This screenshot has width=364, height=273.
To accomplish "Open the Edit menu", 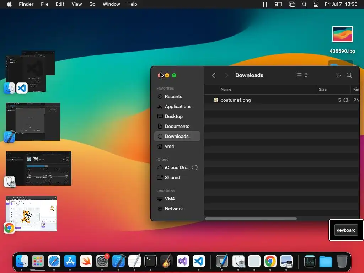I will click(60, 4).
